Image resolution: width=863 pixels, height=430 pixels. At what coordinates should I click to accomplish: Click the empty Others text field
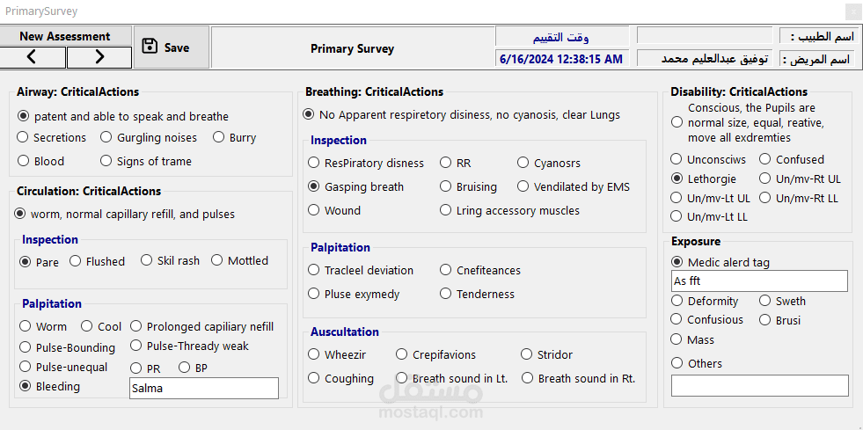[x=759, y=386]
